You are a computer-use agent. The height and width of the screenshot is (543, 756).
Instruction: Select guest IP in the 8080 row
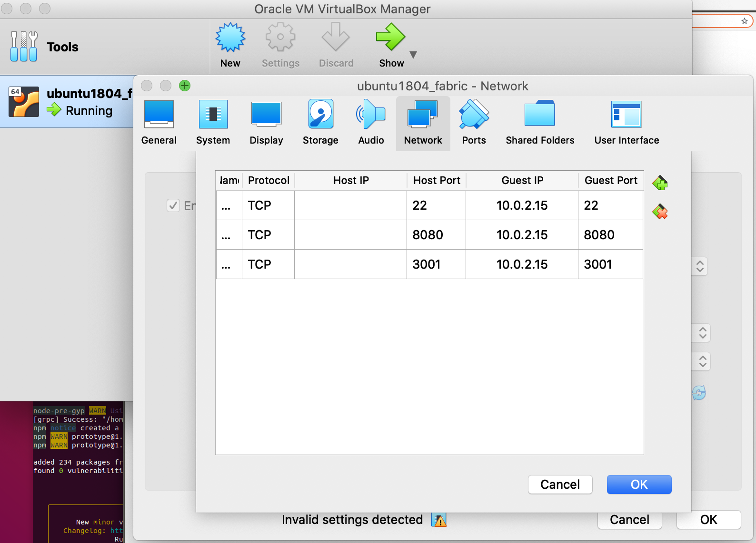(x=522, y=235)
